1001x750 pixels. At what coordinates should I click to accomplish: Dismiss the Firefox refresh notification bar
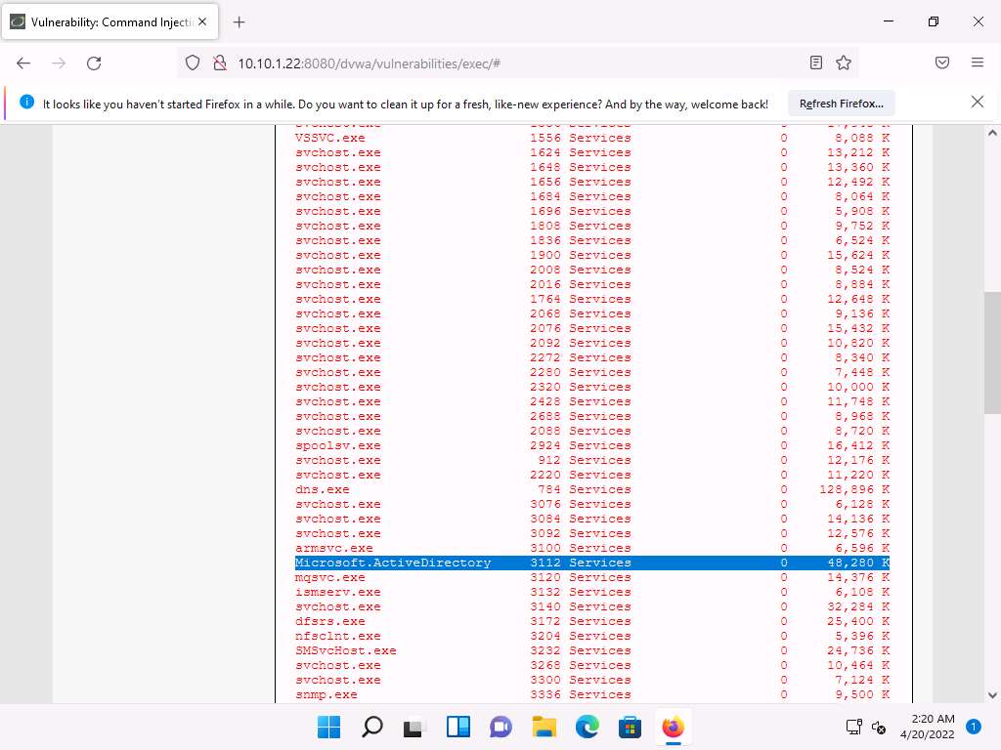(x=977, y=103)
